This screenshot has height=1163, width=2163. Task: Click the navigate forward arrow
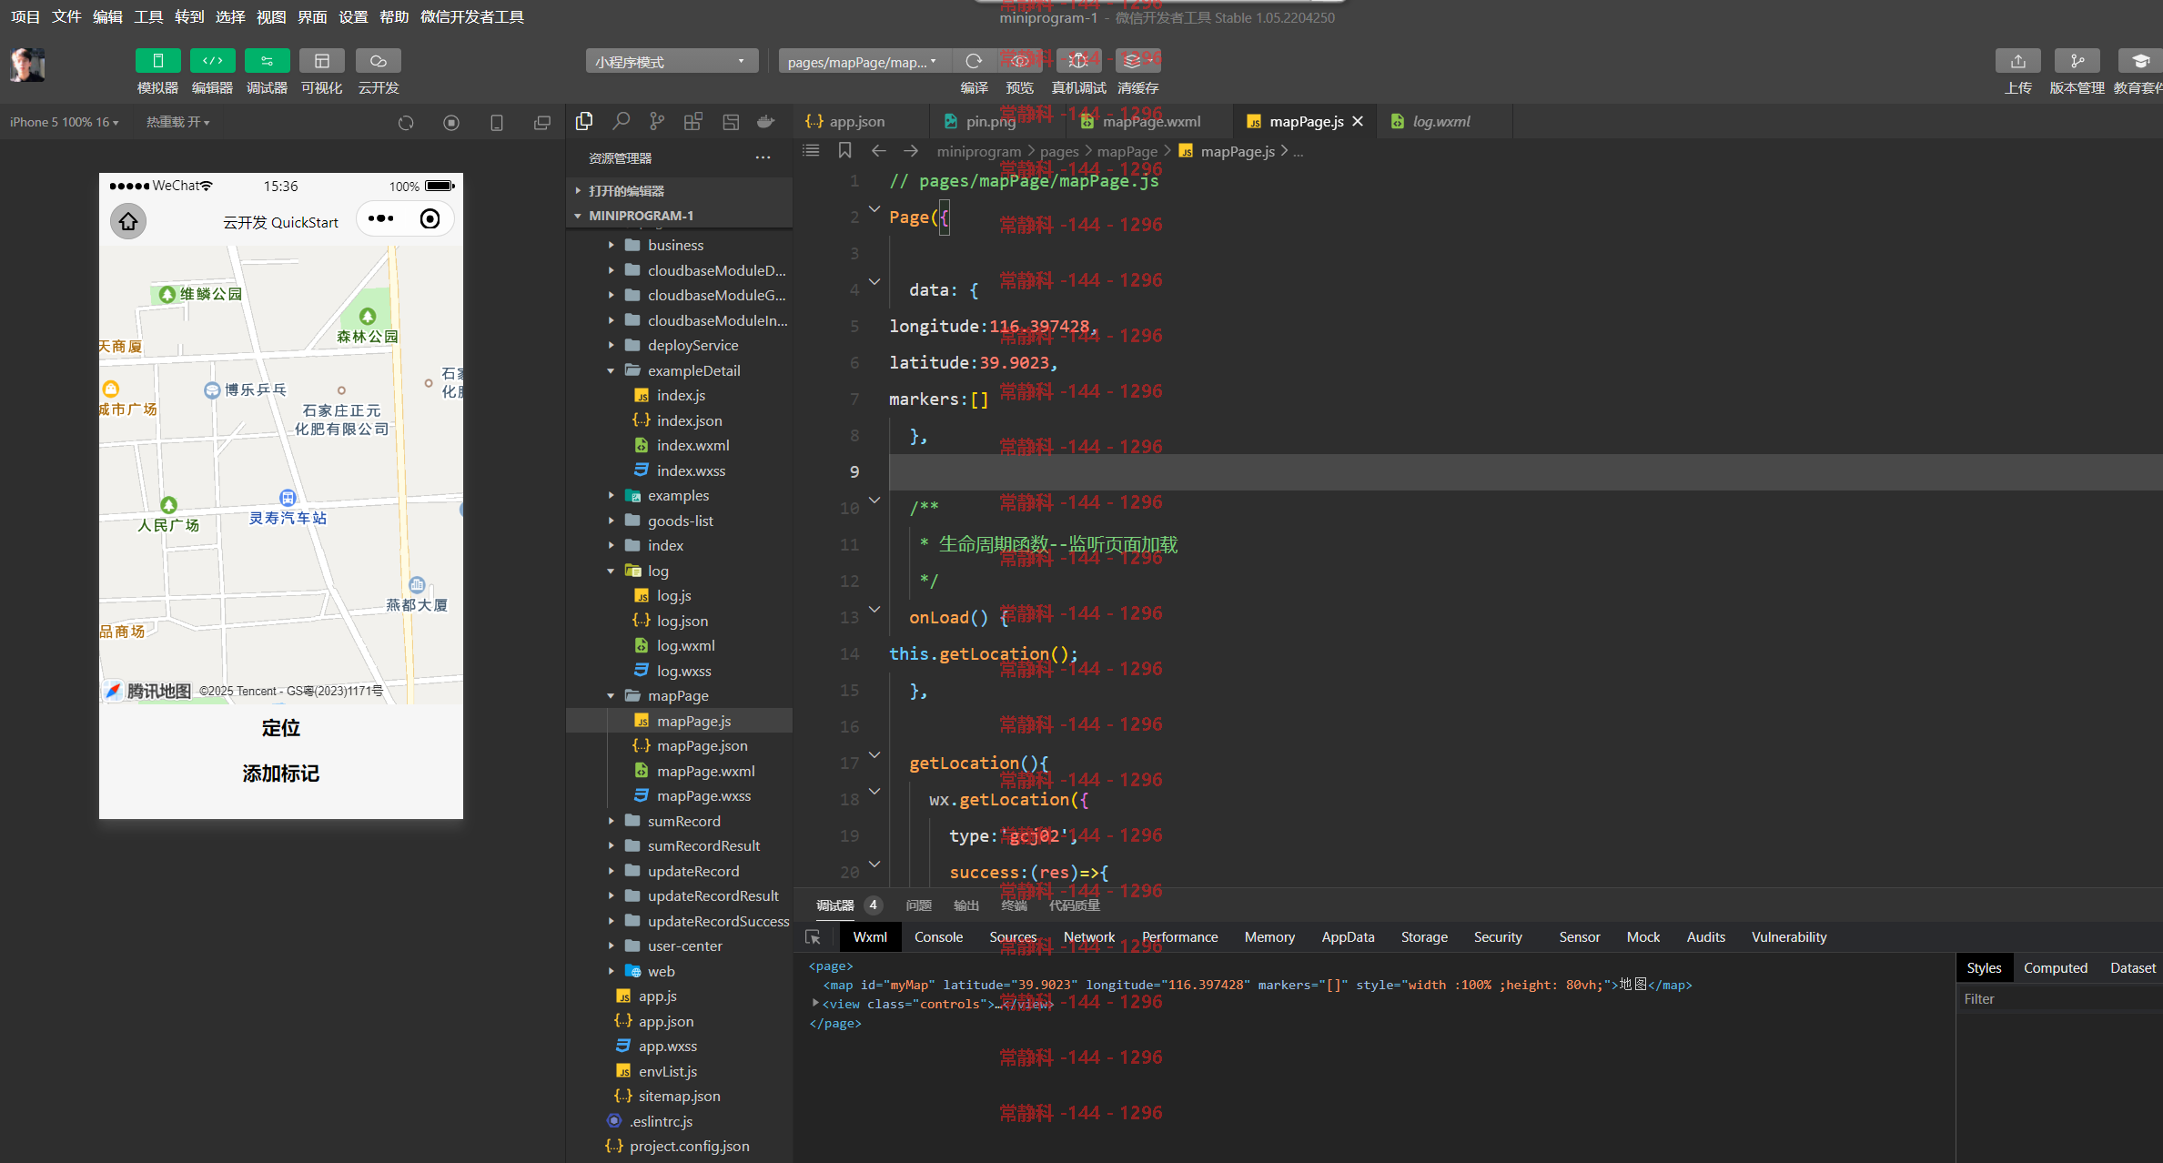coord(911,150)
